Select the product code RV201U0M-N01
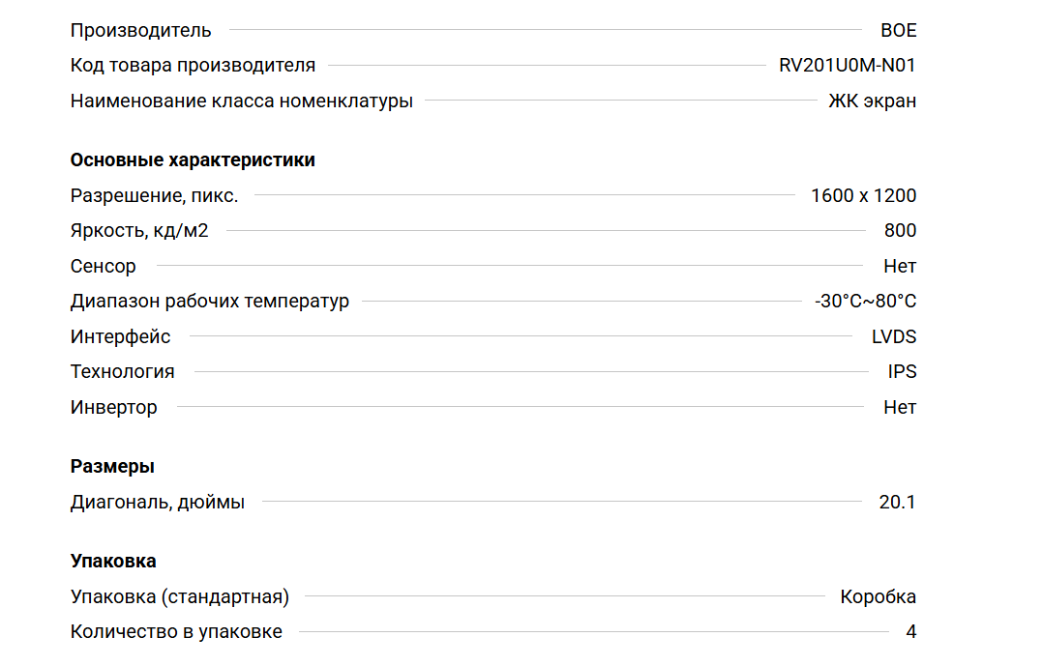The height and width of the screenshot is (666, 1043). tap(847, 66)
